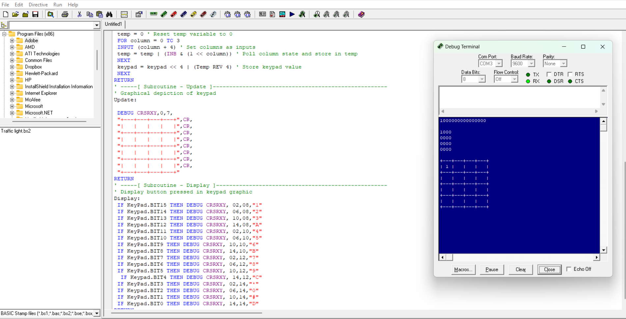Expand the Microsoft.NET folder node
The height and width of the screenshot is (319, 626).
click(12, 113)
